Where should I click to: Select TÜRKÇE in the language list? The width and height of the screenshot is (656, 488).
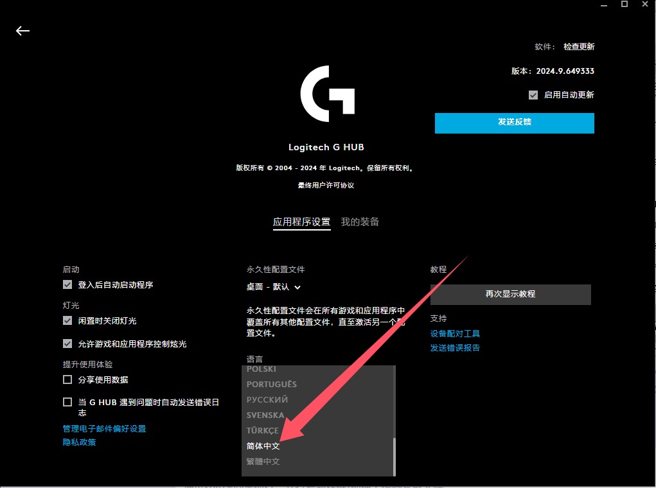(262, 430)
